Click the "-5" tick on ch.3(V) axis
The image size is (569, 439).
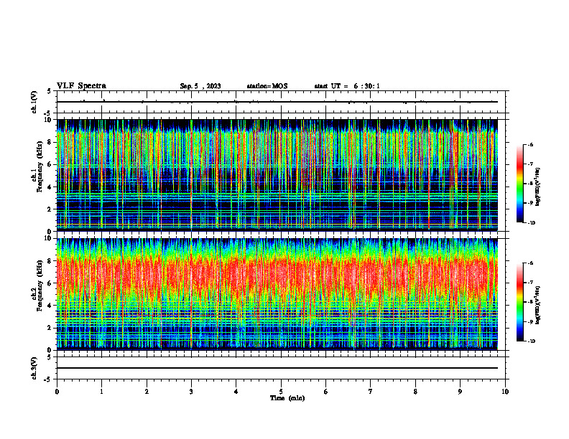tap(48, 379)
